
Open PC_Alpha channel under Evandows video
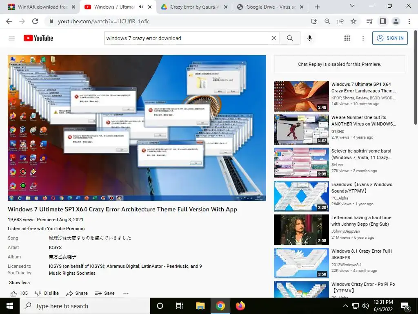tap(340, 198)
